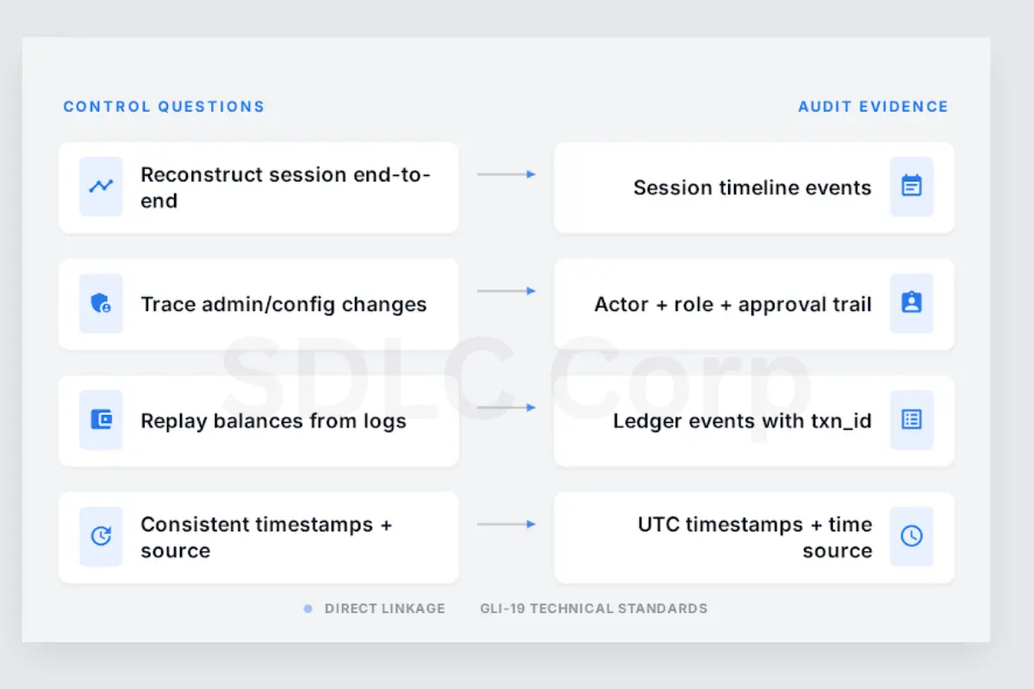Click the Direct Linkage legend dot
The width and height of the screenshot is (1034, 689).
click(308, 609)
